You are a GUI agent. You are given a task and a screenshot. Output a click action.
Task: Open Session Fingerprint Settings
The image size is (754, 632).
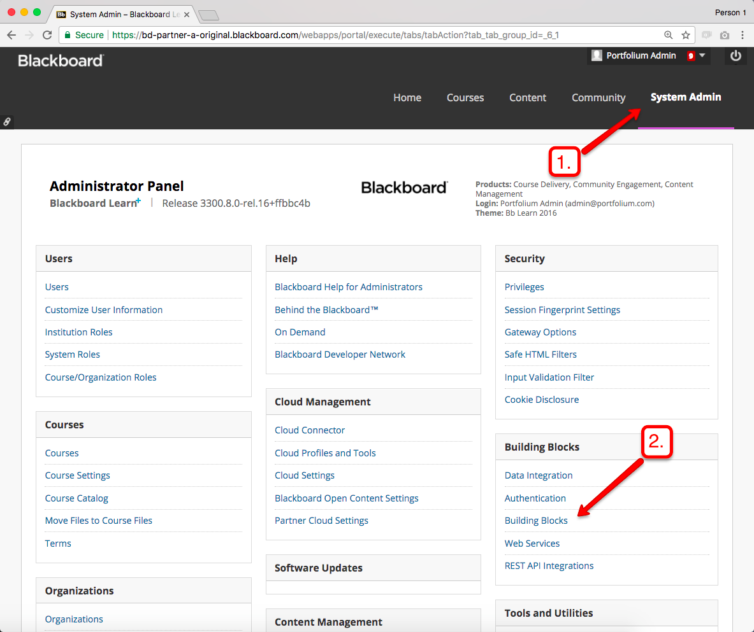coord(562,310)
